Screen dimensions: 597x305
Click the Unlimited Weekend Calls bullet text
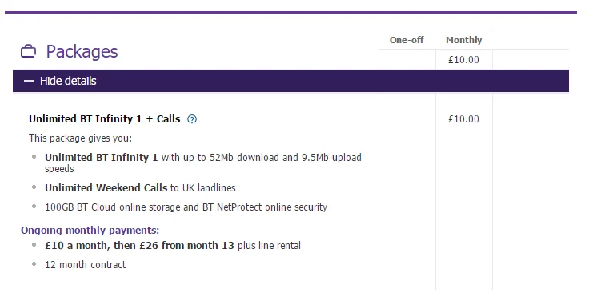pos(140,187)
